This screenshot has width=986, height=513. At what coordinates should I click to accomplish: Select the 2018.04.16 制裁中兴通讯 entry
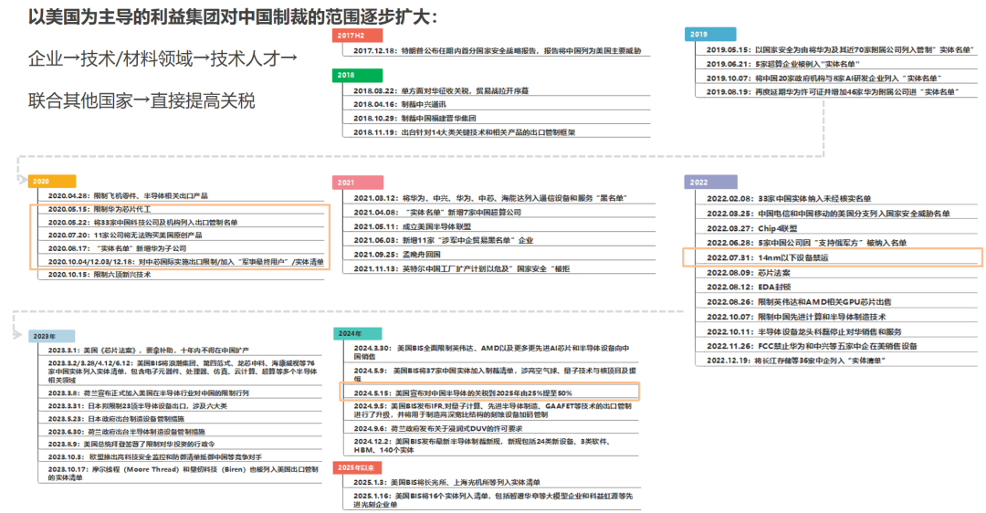pos(399,104)
